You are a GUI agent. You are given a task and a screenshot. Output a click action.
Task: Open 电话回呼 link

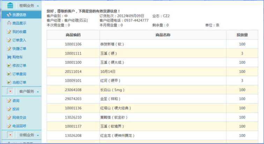coord(19,126)
